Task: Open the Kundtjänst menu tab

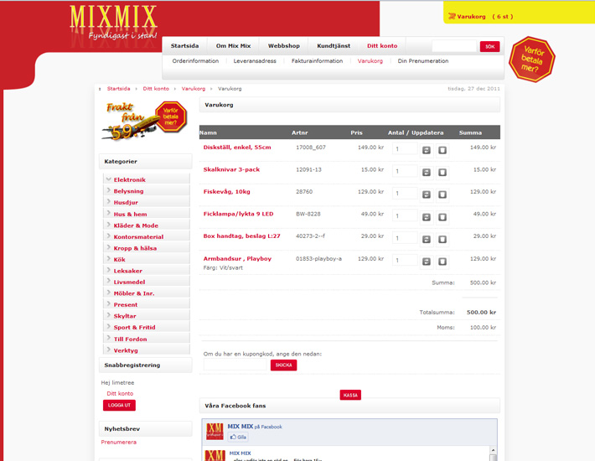Action: click(x=334, y=46)
